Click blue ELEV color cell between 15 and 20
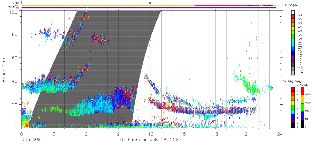The width and height of the screenshot is (315, 145). pyautogui.click(x=293, y=49)
